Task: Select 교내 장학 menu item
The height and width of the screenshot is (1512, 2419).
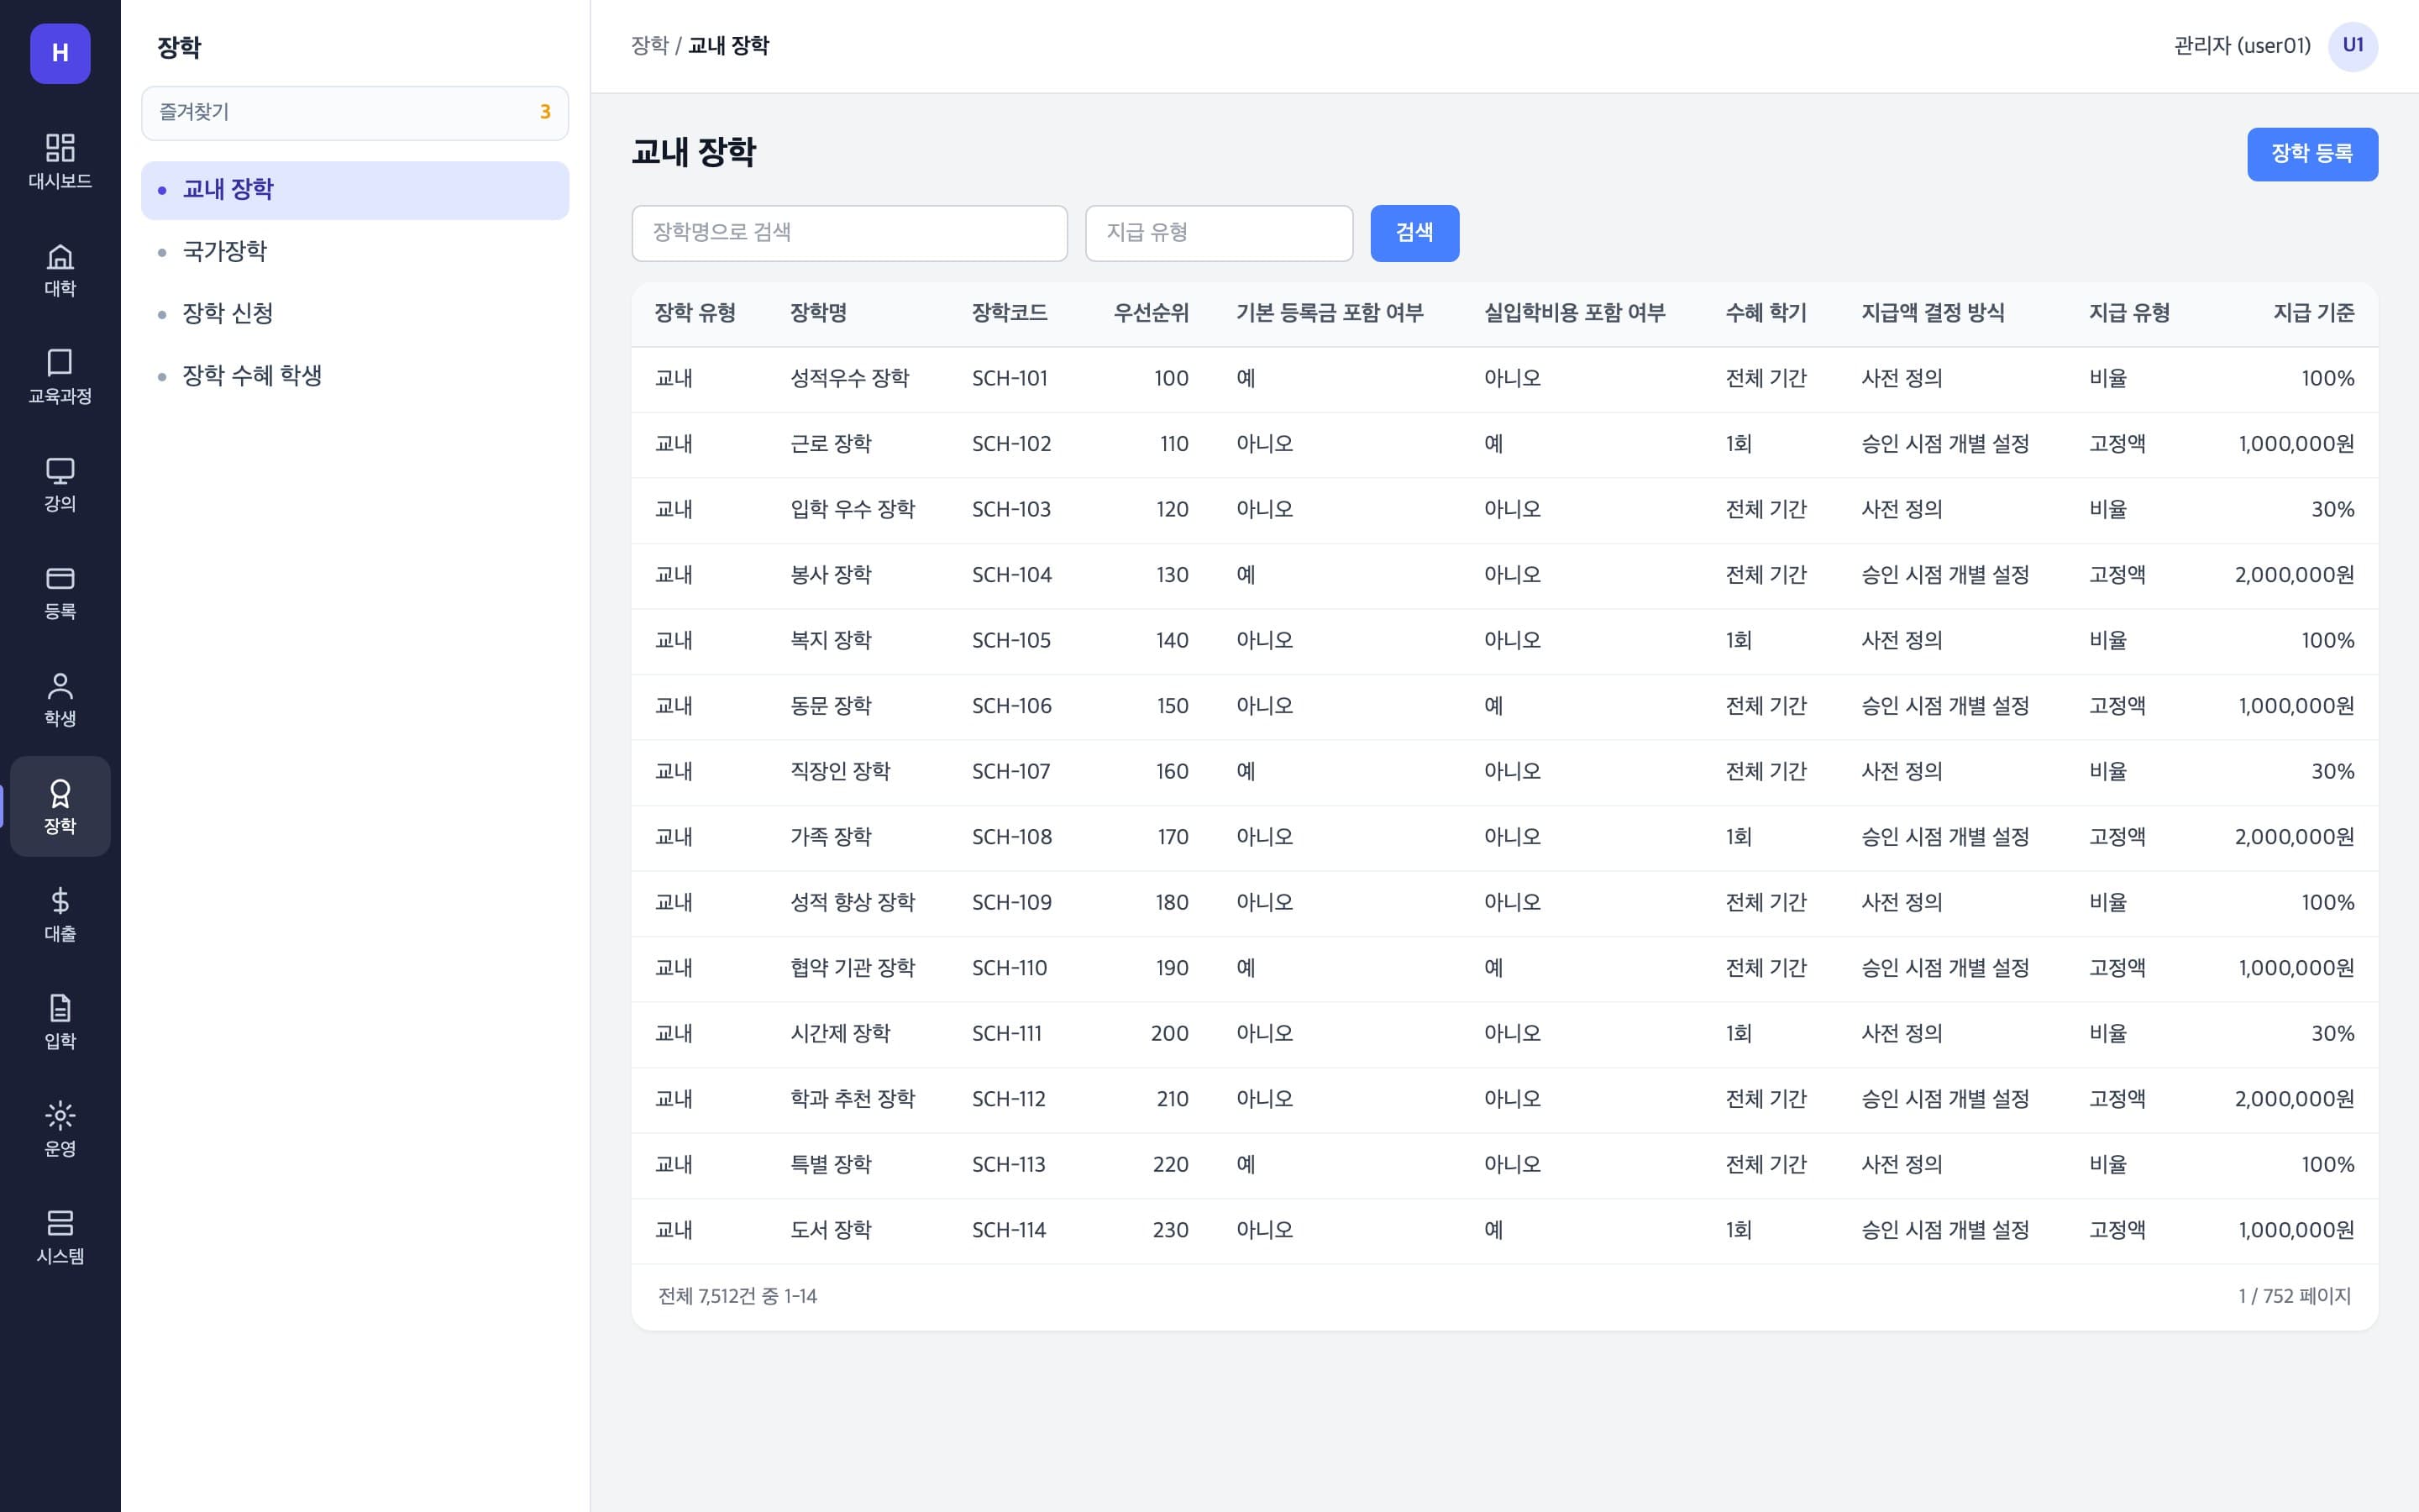Action: 354,190
